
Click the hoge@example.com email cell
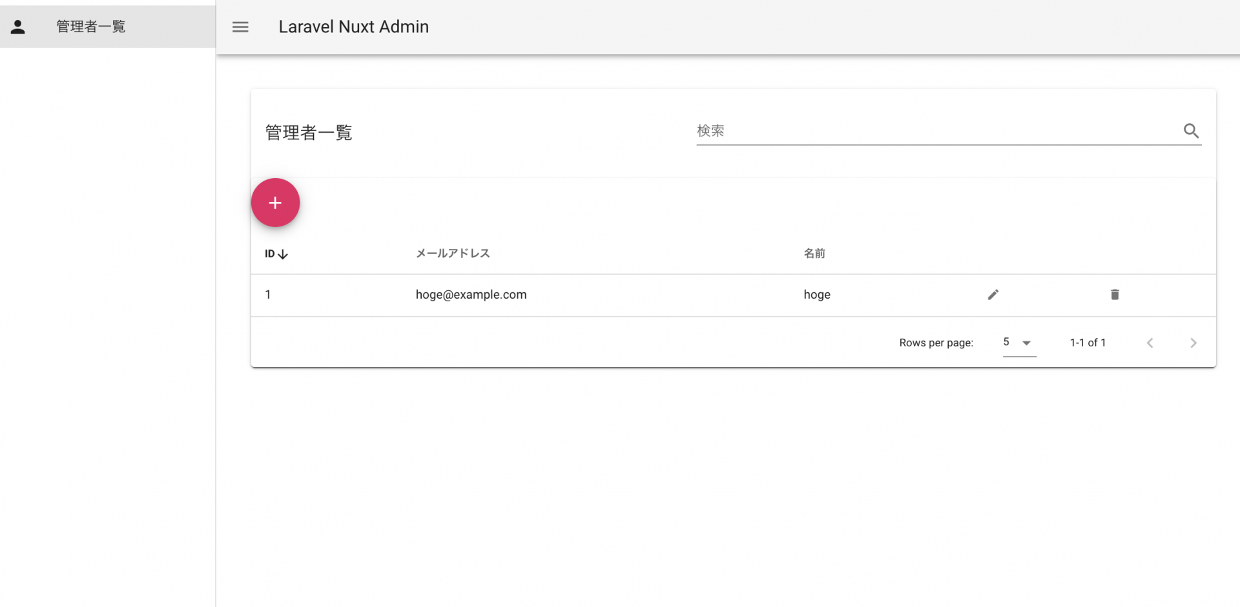coord(471,295)
